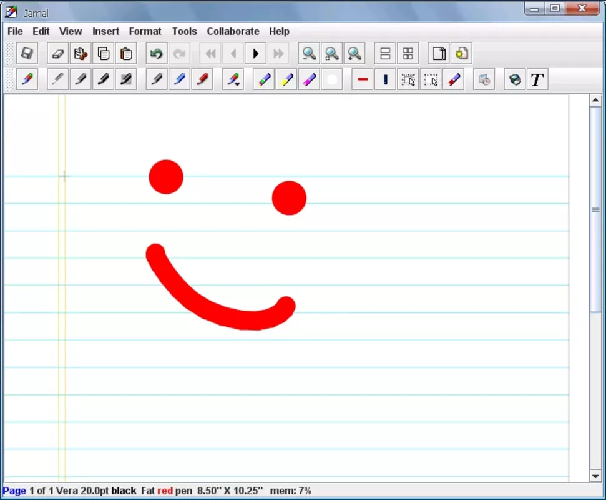Click the Jarnal app icon in title bar
Image resolution: width=606 pixels, height=500 pixels.
point(11,12)
